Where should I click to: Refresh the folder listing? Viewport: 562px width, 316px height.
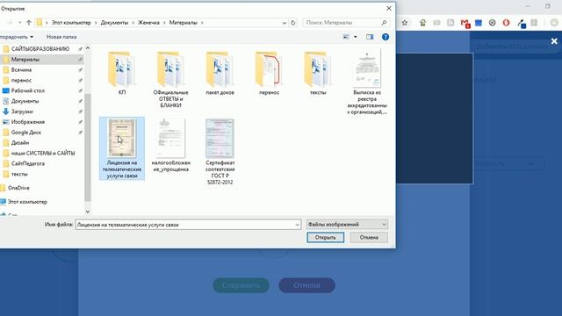(292, 23)
